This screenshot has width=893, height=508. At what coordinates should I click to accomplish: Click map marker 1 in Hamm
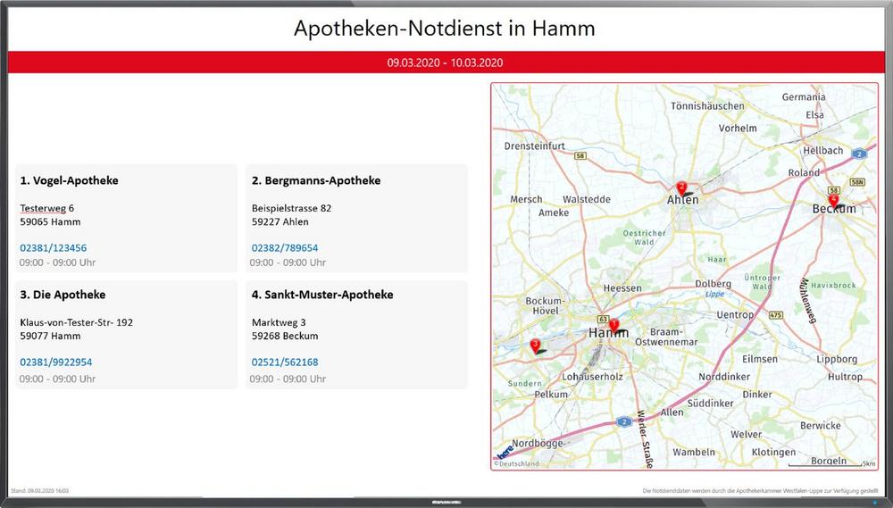(613, 326)
